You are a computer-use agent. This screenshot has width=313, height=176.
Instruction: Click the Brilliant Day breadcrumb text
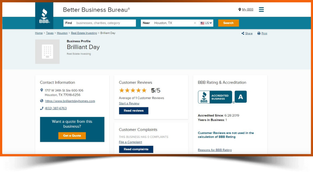(108, 33)
